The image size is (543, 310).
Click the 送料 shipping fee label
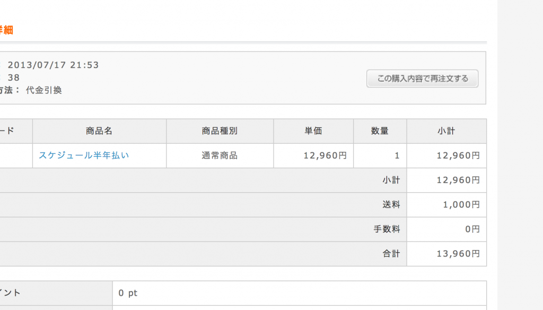tap(391, 205)
